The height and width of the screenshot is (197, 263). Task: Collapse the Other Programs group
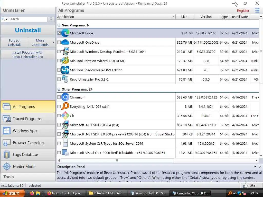click(59, 89)
